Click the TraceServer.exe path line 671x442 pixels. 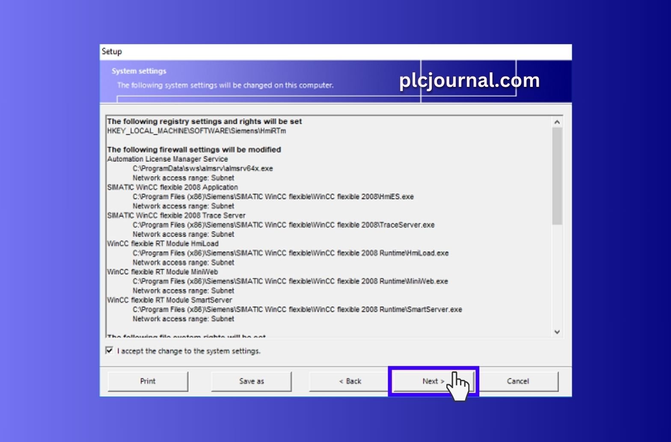click(283, 225)
